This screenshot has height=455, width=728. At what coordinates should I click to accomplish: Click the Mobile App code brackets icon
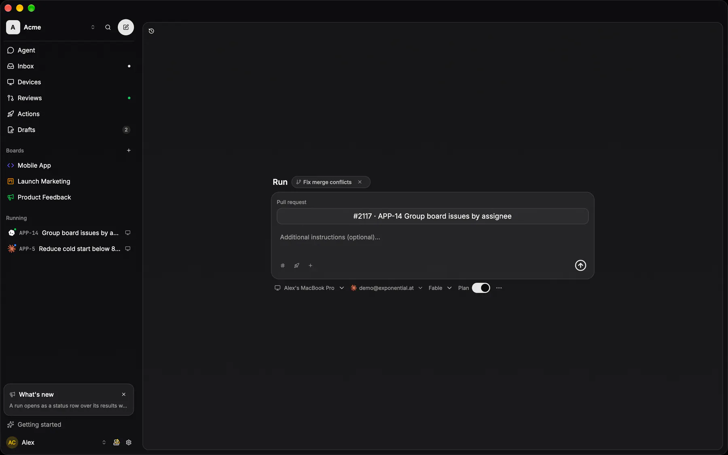point(11,165)
